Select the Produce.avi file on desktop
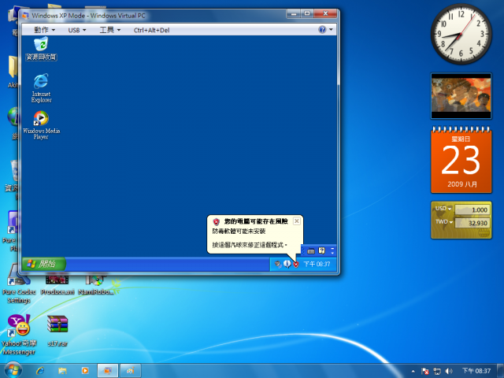Screen dimensions: 504x378 point(57,285)
